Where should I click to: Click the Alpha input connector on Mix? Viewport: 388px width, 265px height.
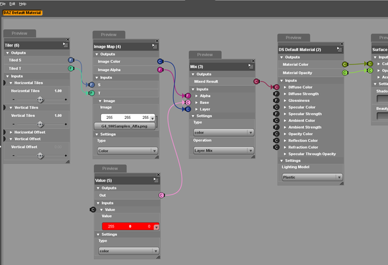pos(188,96)
